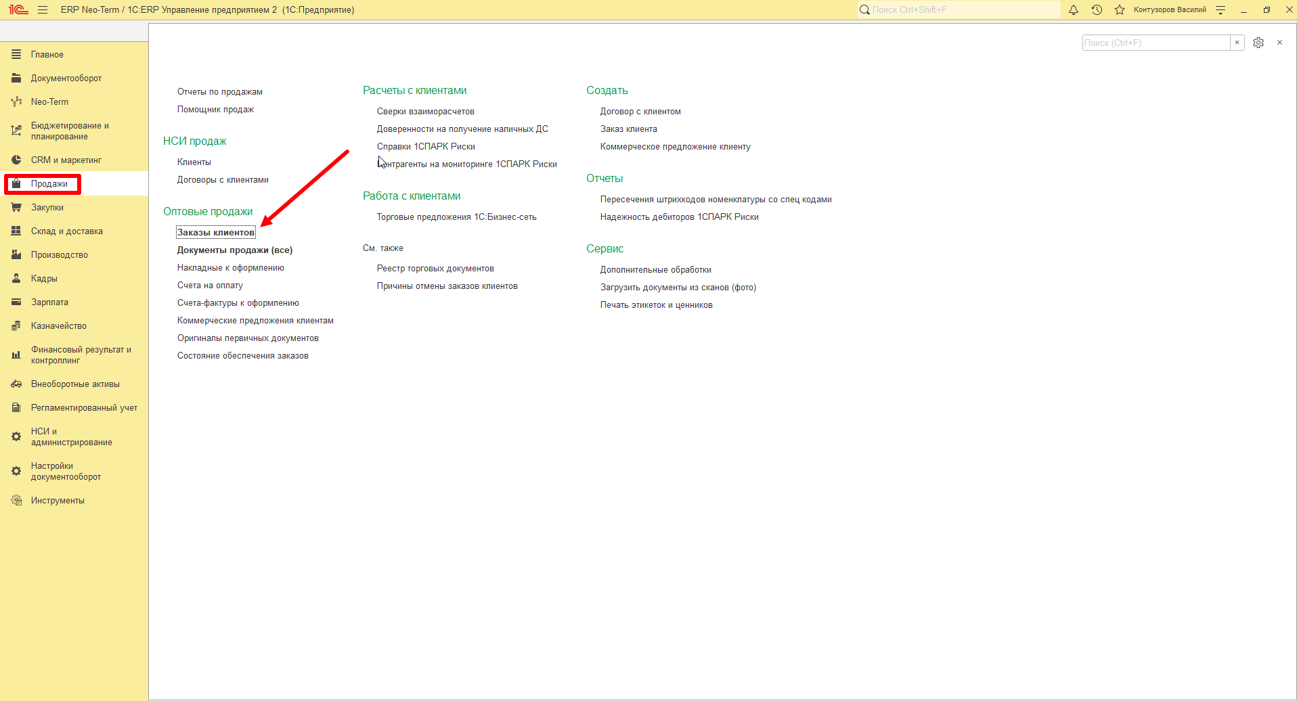Open favorites star icon
The height and width of the screenshot is (701, 1297).
tap(1120, 10)
